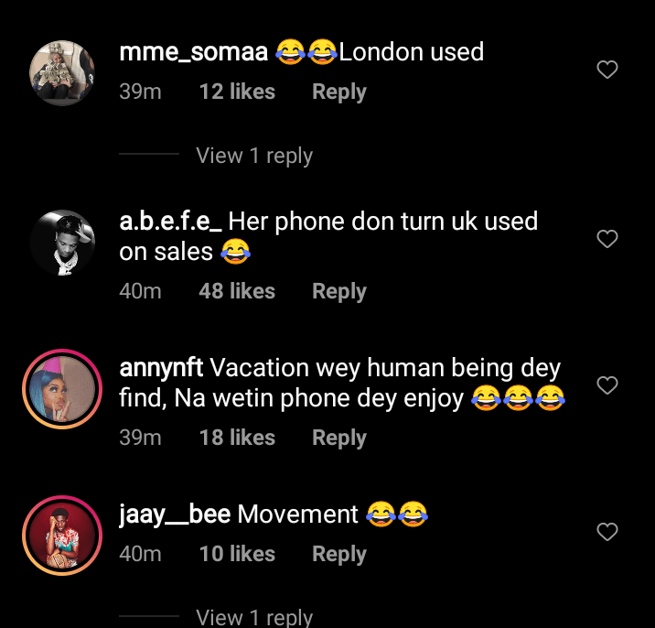Screen dimensions: 655x628
Task: Tap the heart on a.b.e.f.e_'s comment
Action: [x=607, y=239]
